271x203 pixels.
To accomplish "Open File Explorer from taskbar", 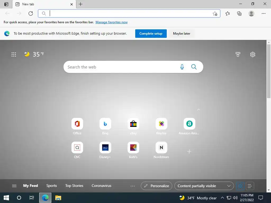I will tap(58, 198).
